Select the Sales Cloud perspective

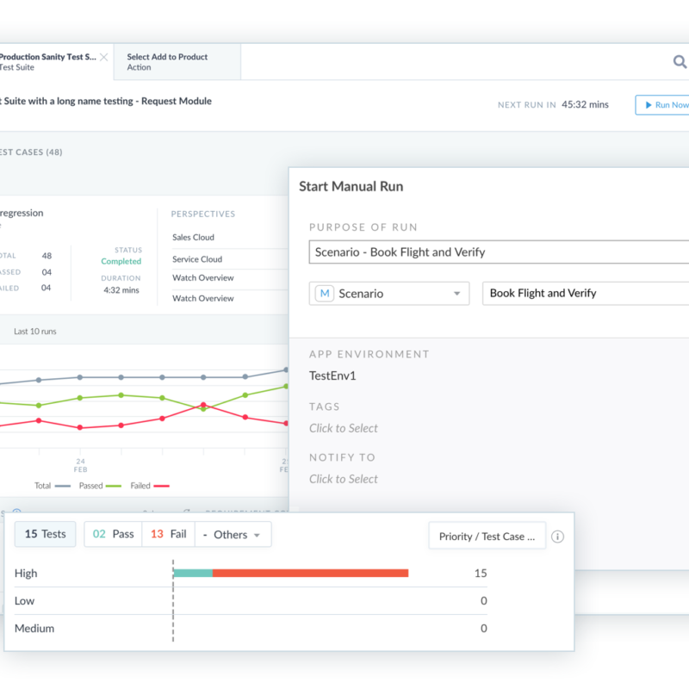coord(193,238)
